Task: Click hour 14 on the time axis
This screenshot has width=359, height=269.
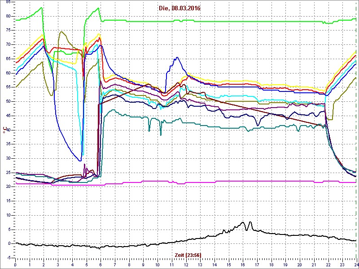Action: [214, 265]
